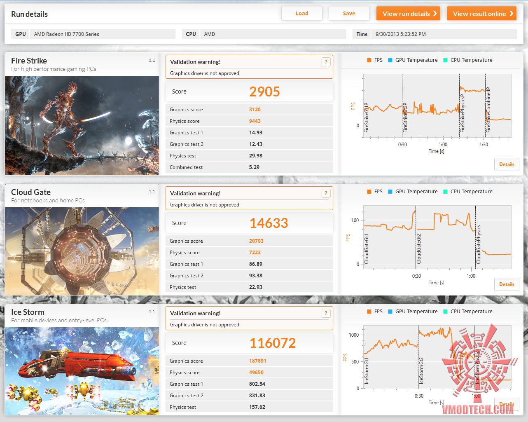This screenshot has height=422, width=528.
Task: Click the Load button
Action: (x=302, y=14)
